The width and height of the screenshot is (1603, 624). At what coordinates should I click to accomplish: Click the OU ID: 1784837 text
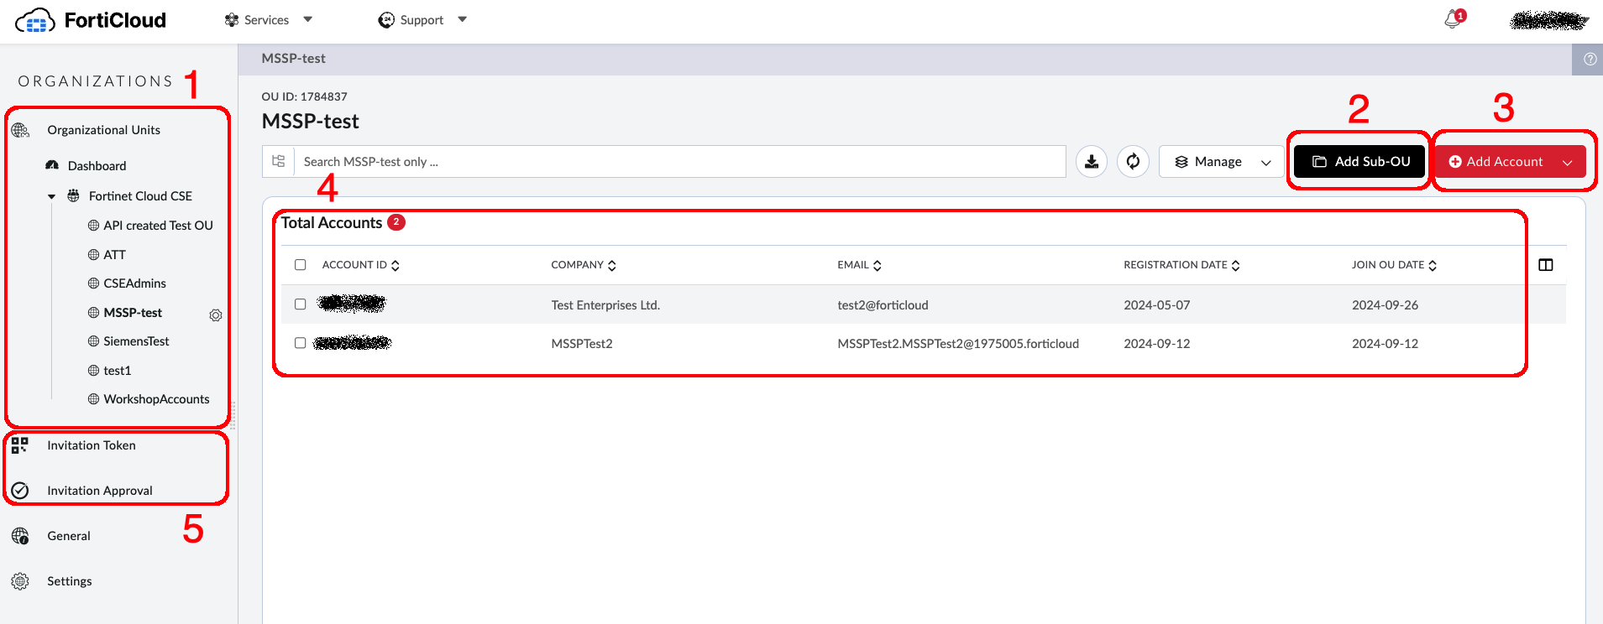pos(304,96)
